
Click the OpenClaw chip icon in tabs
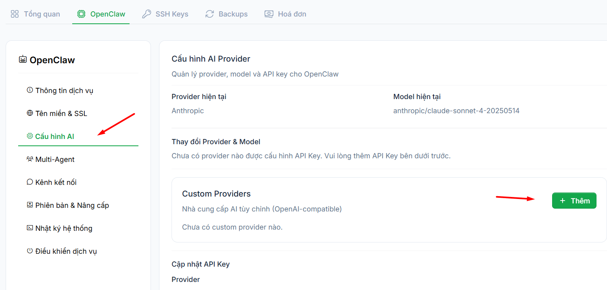81,14
